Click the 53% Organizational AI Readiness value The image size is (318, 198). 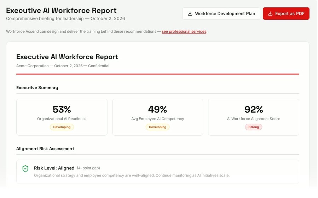[62, 110]
